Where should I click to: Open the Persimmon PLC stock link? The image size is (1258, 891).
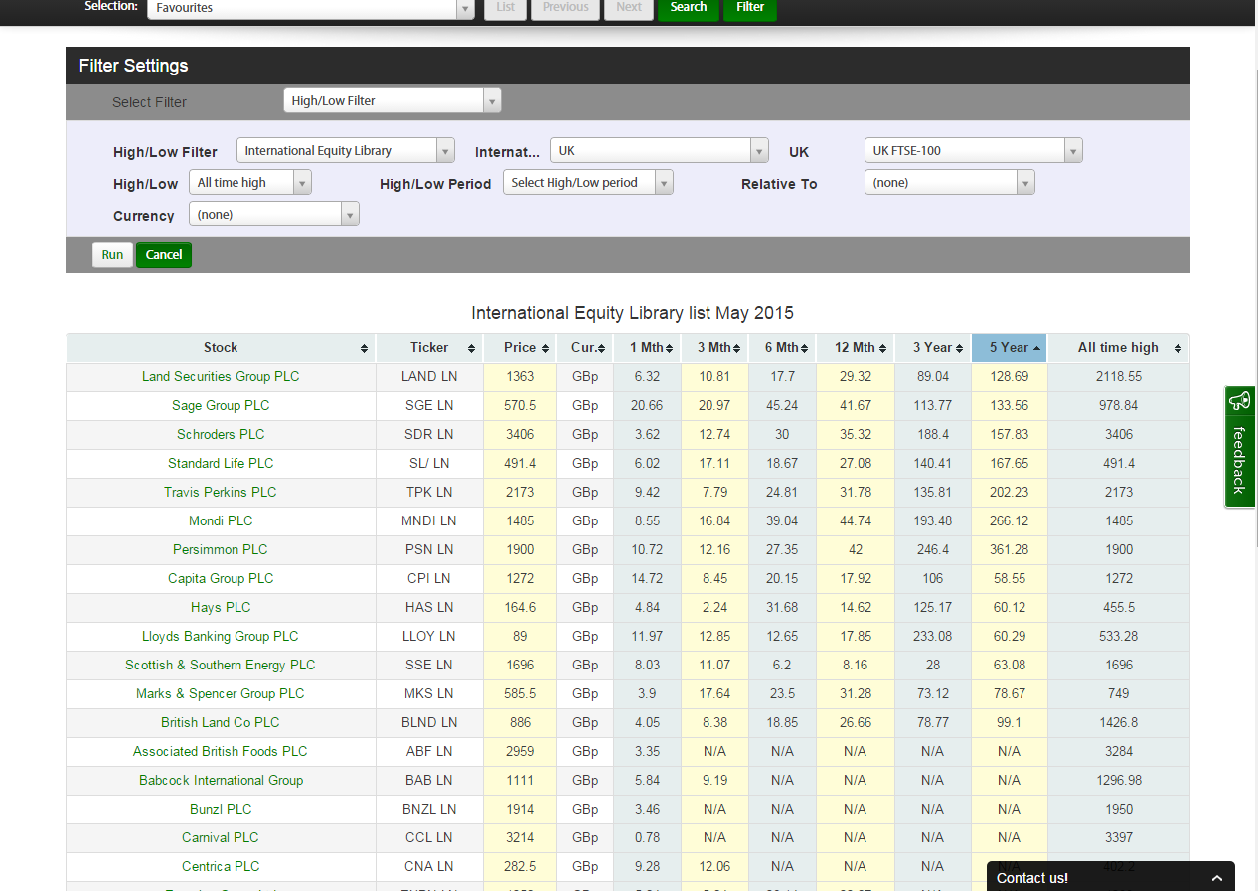coord(220,549)
